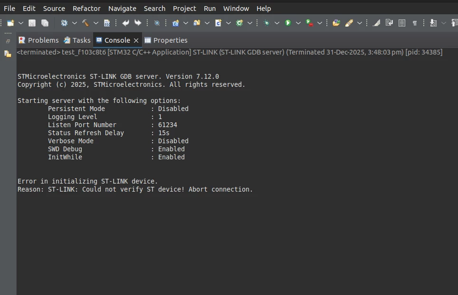Click the Save All icon
The width and height of the screenshot is (458, 295).
click(x=45, y=23)
